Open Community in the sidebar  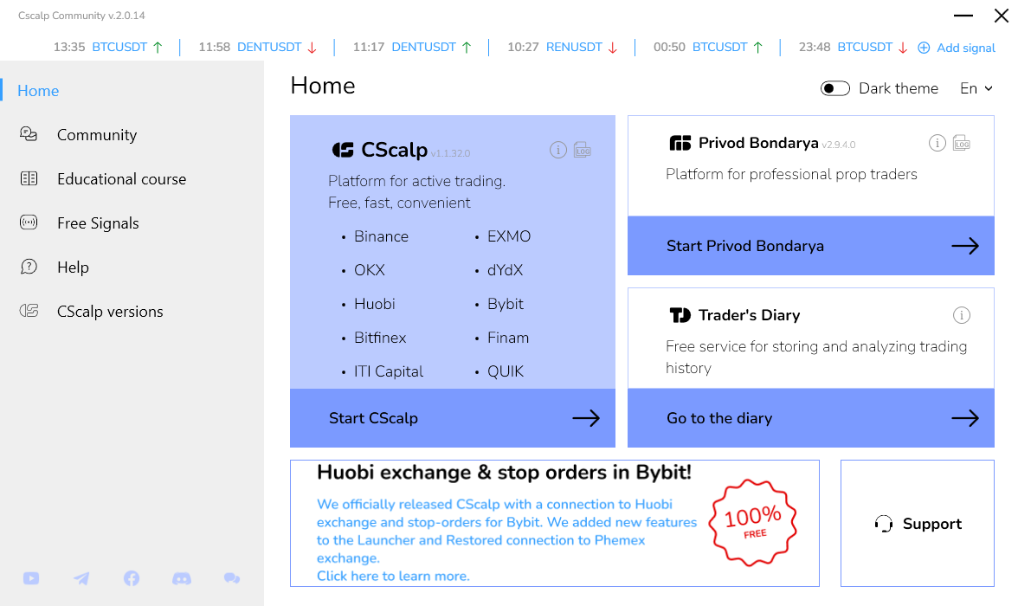point(97,135)
